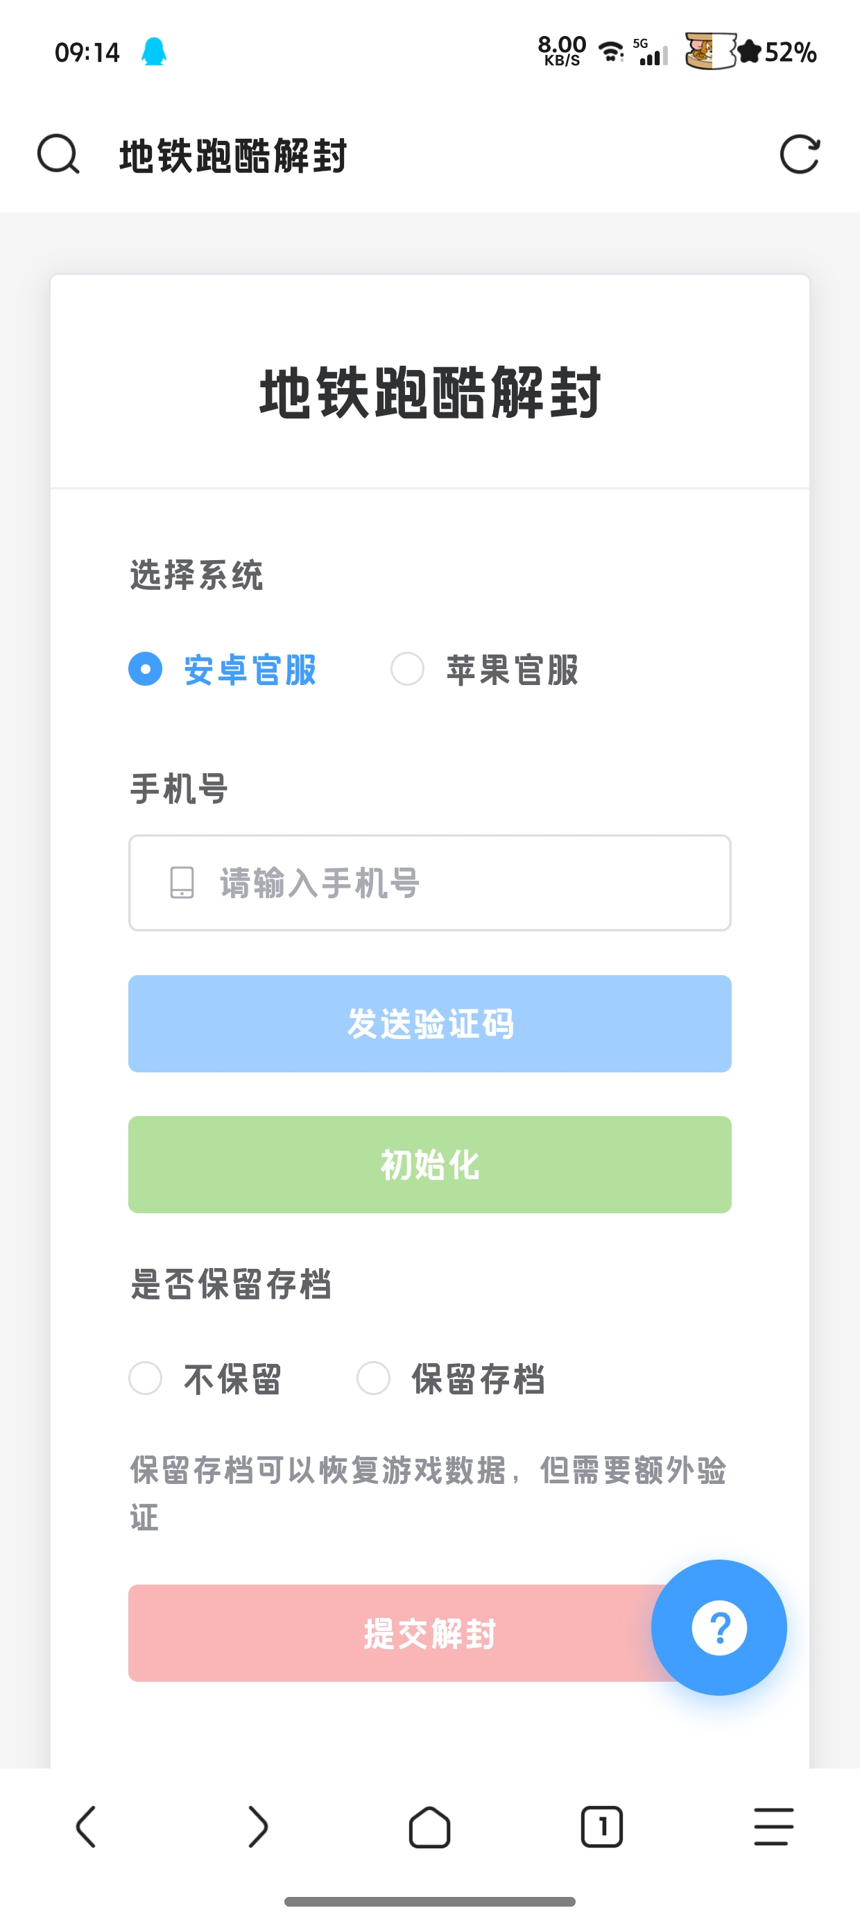Open the blue help question-mark button

click(x=718, y=1627)
